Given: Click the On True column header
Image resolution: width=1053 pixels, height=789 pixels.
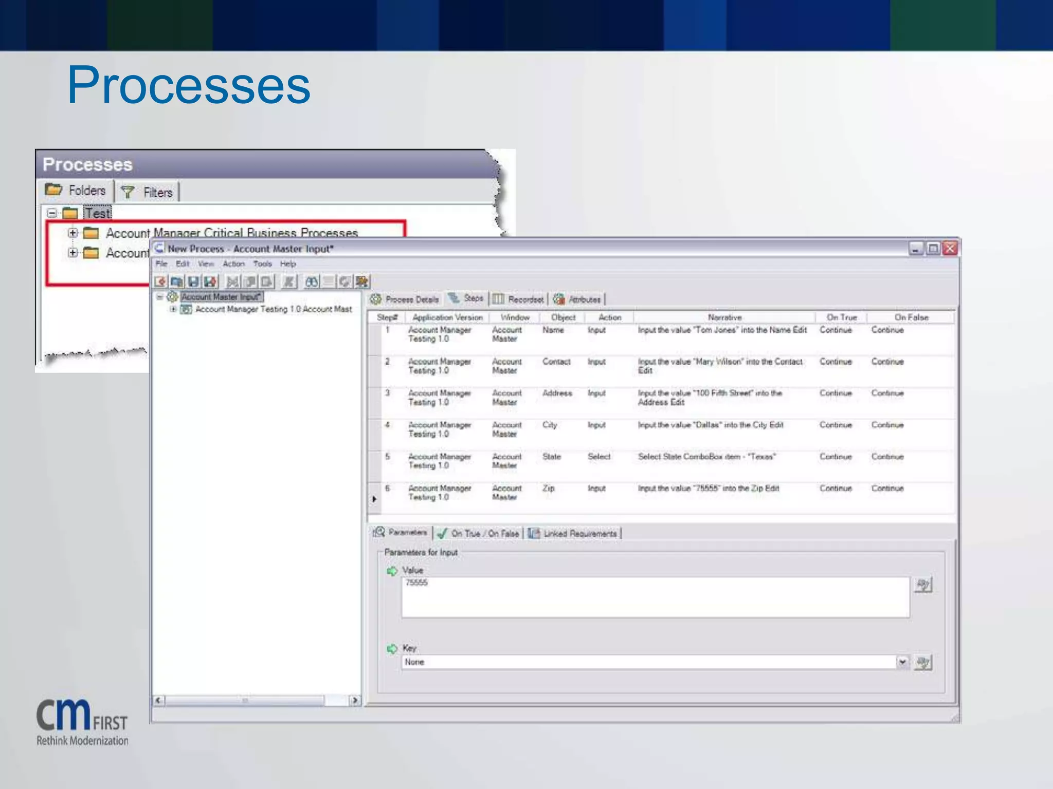Looking at the screenshot, I should click(x=842, y=317).
